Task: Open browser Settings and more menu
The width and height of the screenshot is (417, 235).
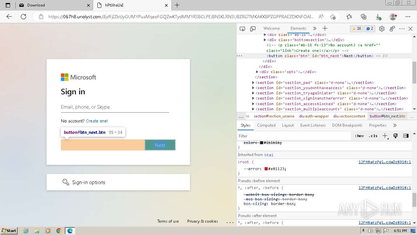Action: [x=408, y=17]
